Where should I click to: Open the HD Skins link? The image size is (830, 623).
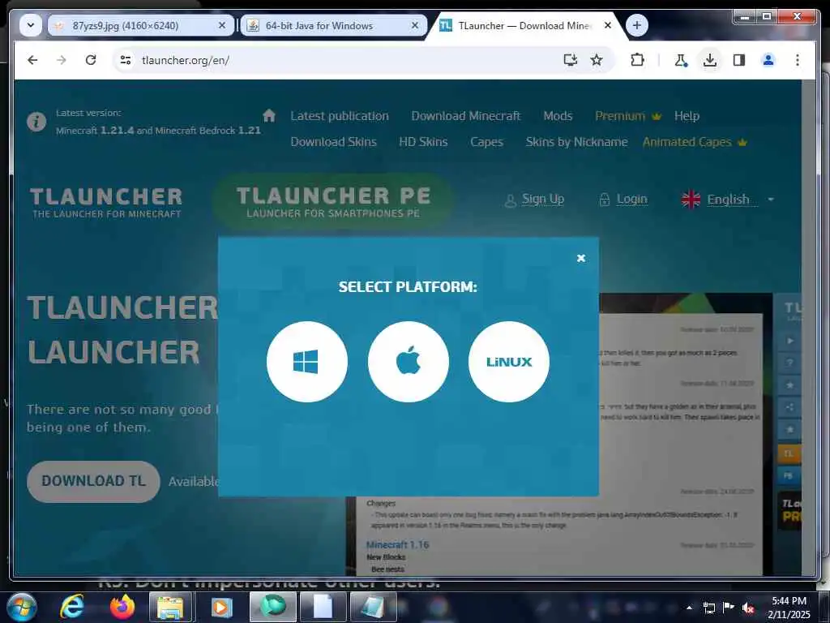[423, 142]
